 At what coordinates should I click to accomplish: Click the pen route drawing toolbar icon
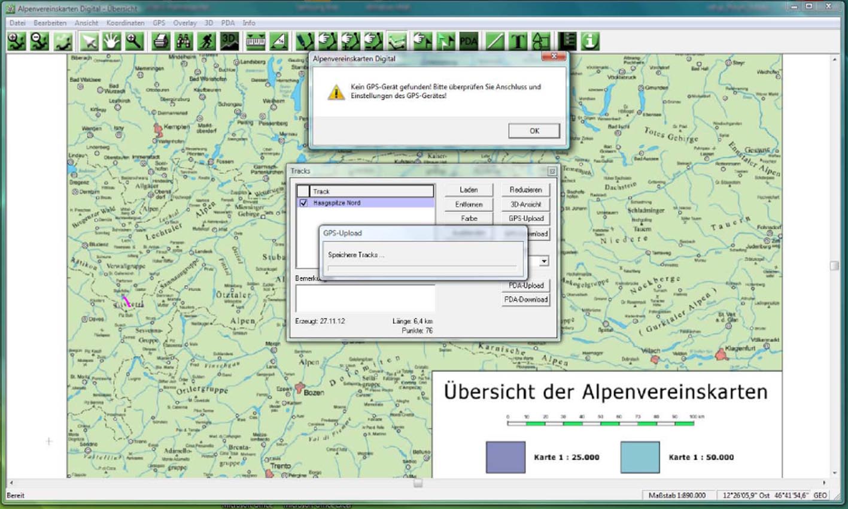coord(305,41)
